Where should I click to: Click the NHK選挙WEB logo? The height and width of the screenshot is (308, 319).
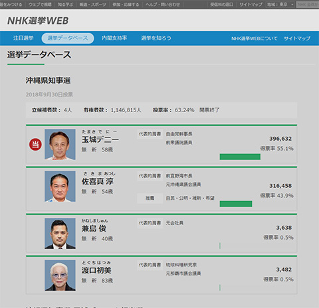click(38, 21)
